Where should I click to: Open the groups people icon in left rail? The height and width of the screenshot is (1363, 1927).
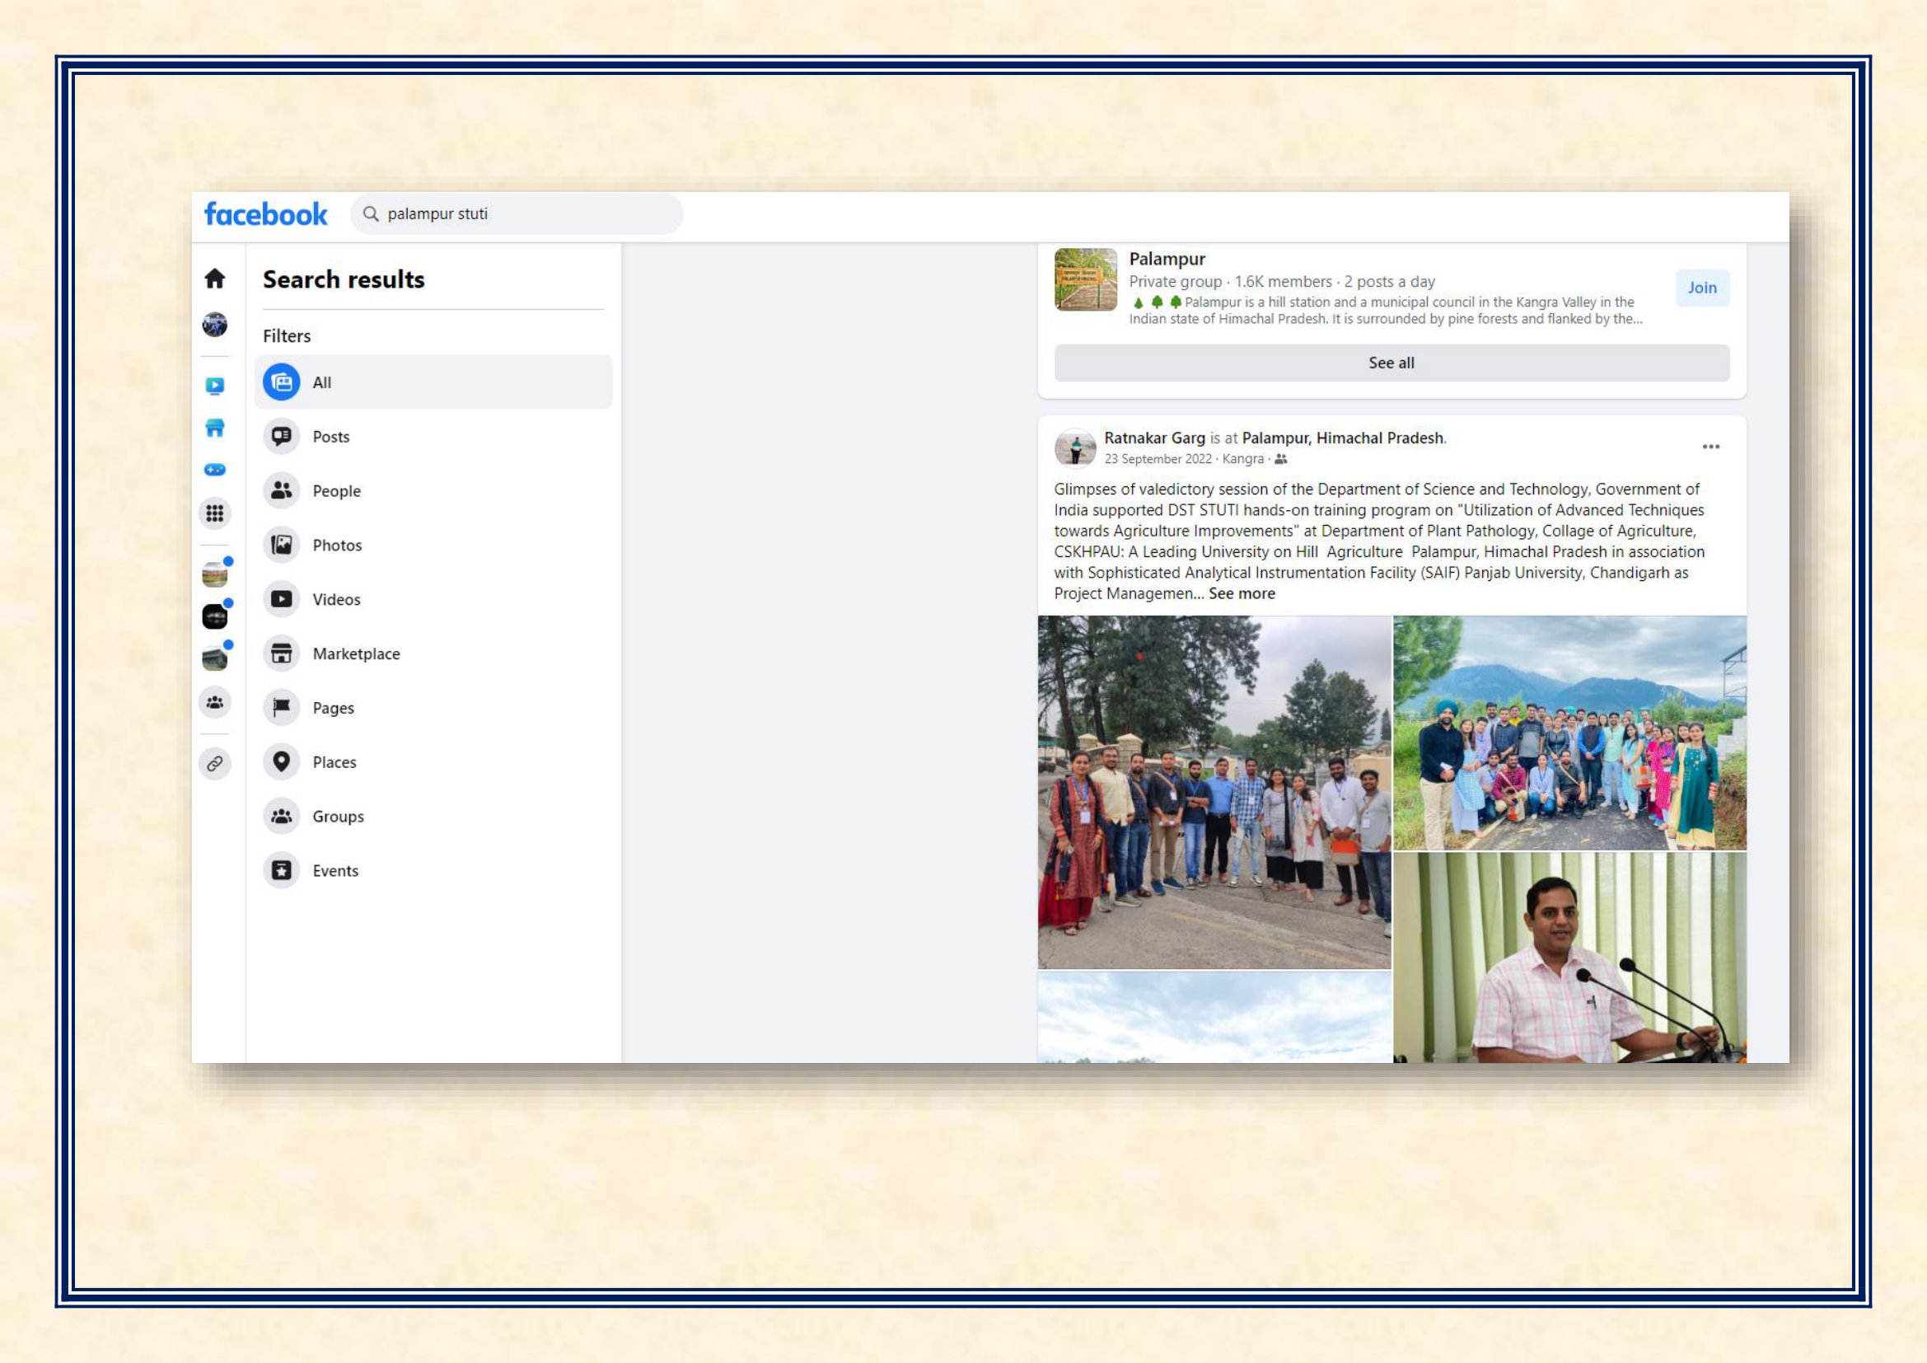(x=215, y=701)
